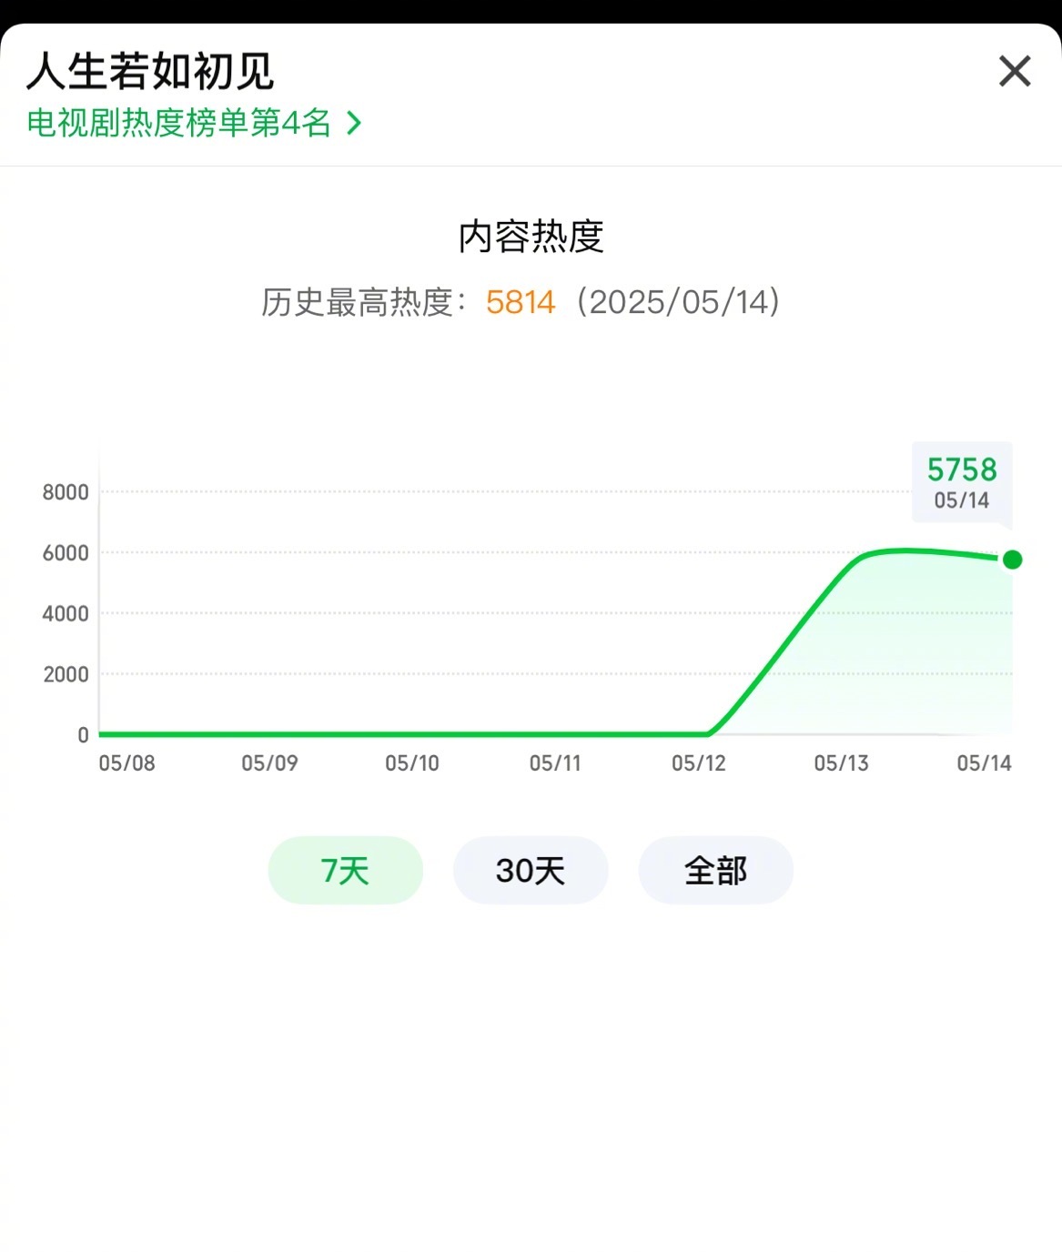Tap the 05/08 x-axis label

point(126,763)
